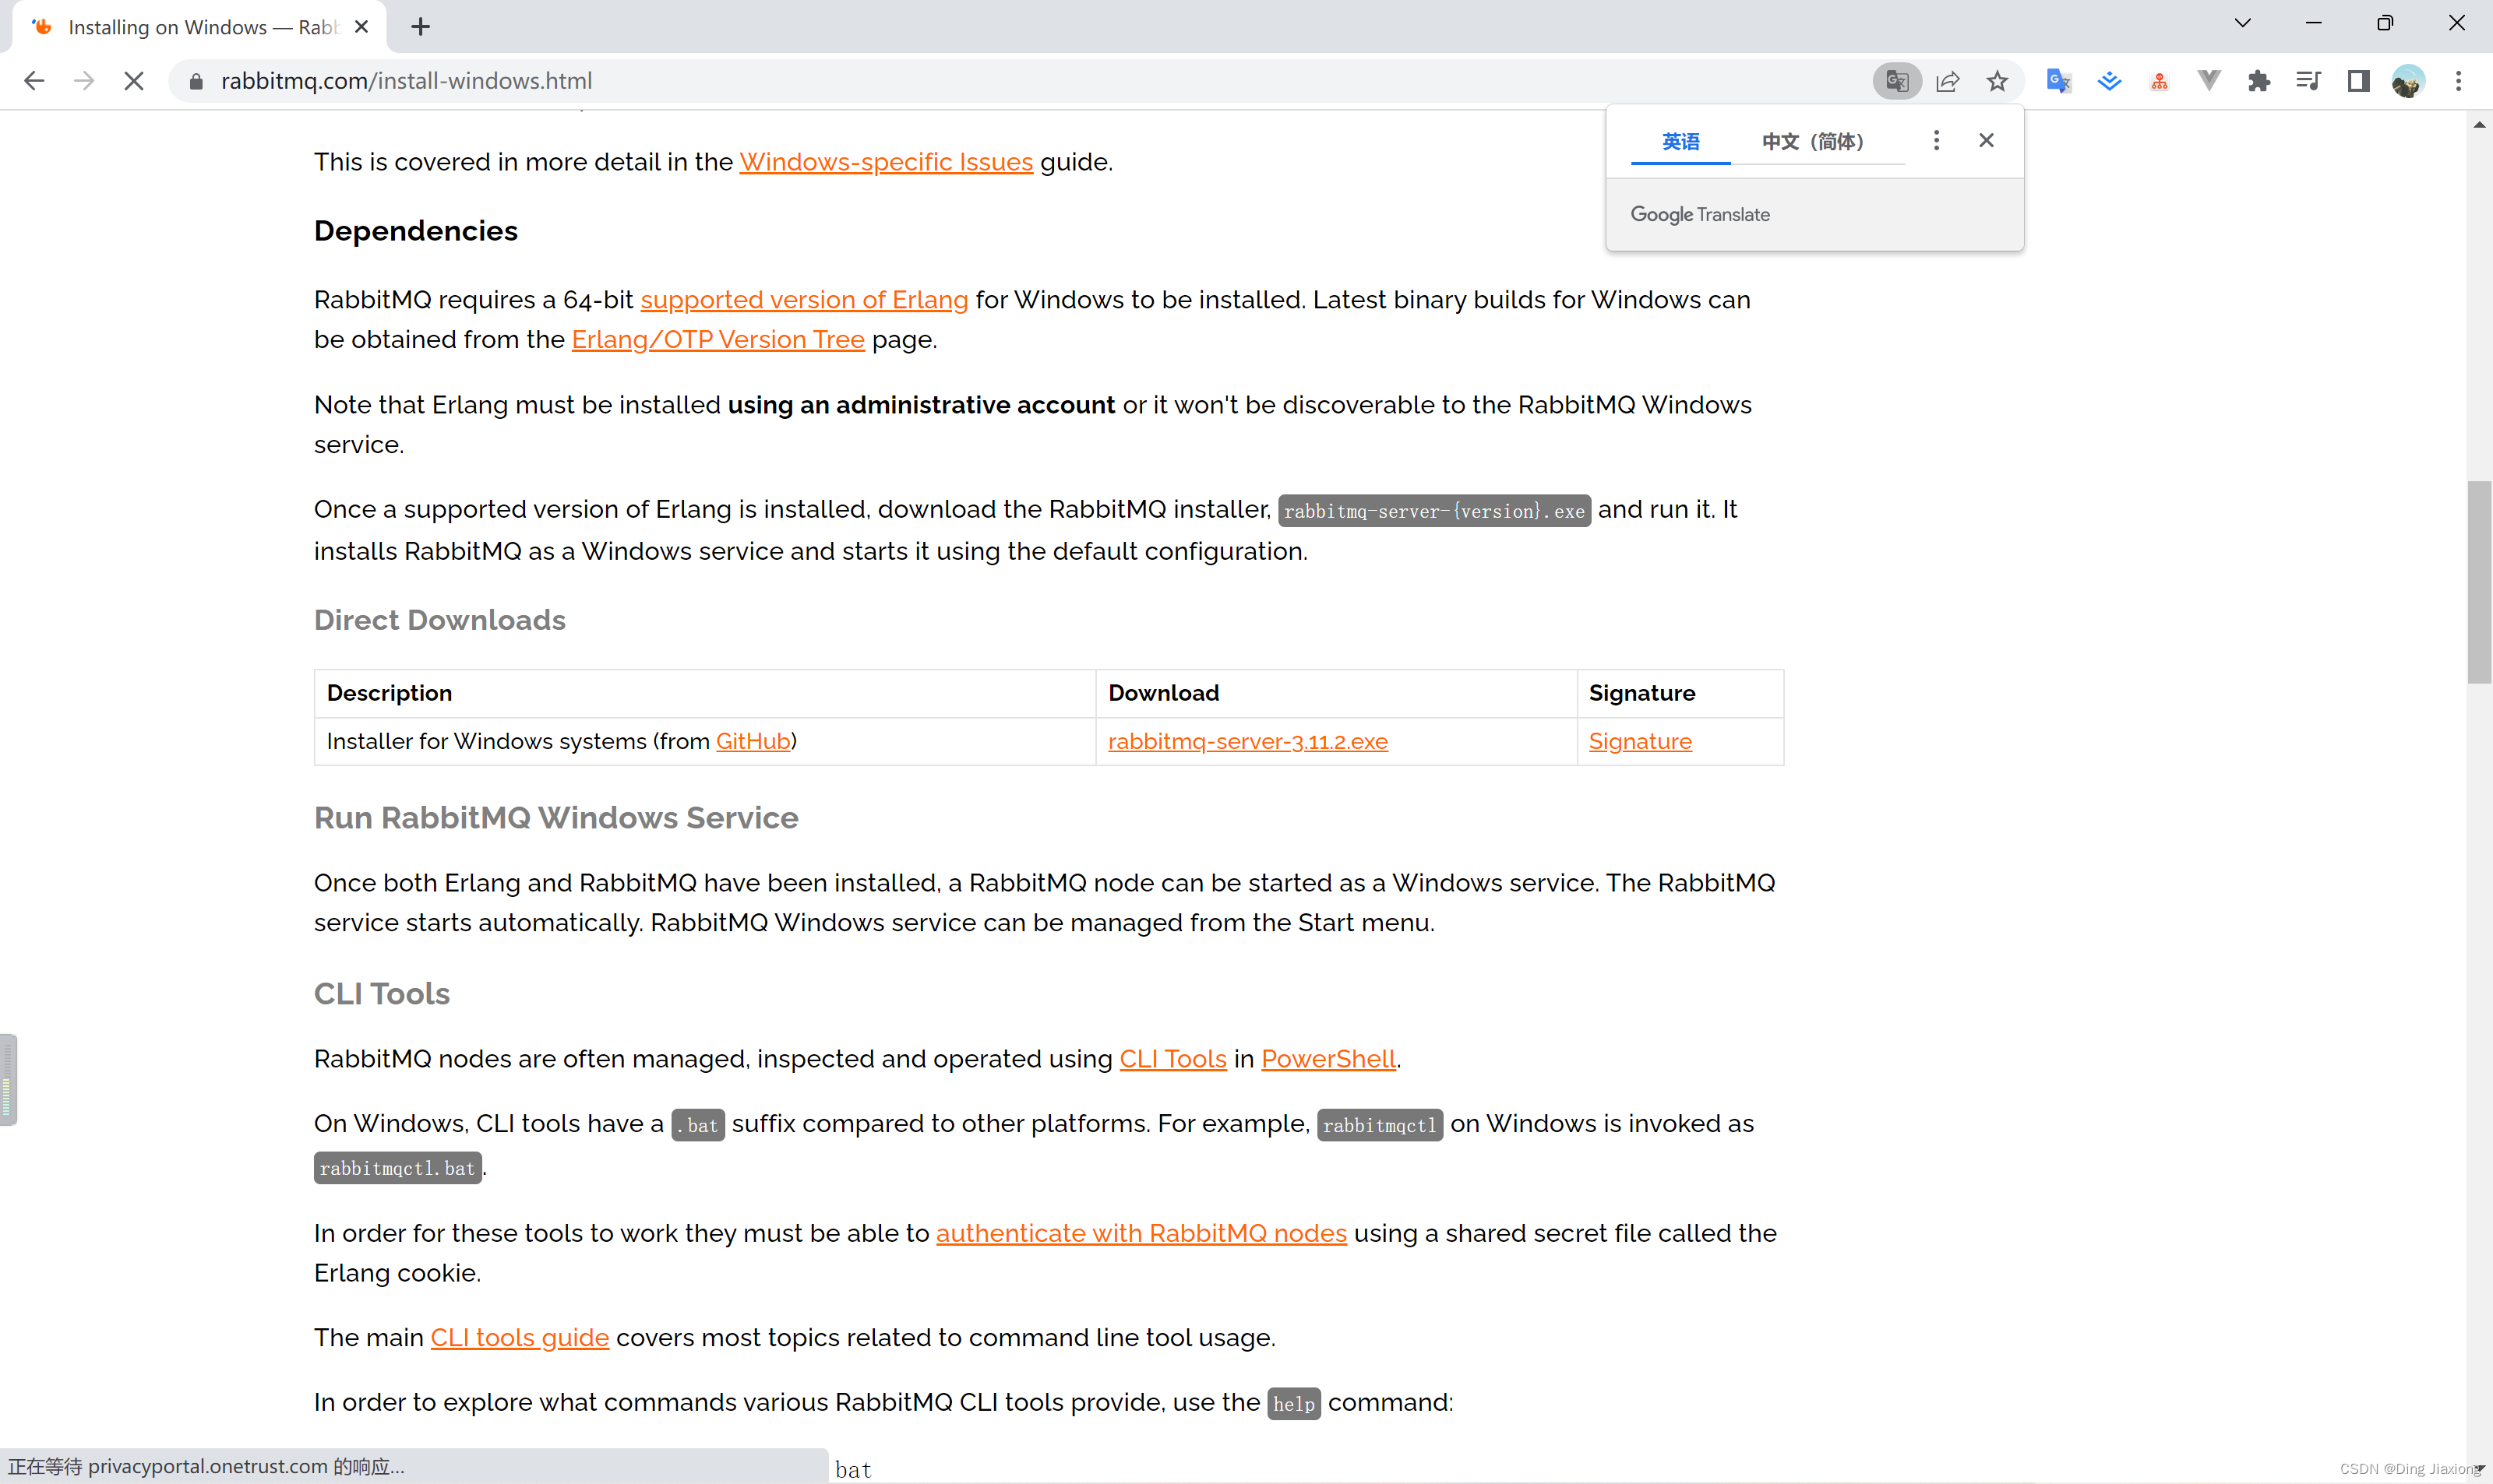
Task: Open a new browser tab
Action: click(420, 27)
